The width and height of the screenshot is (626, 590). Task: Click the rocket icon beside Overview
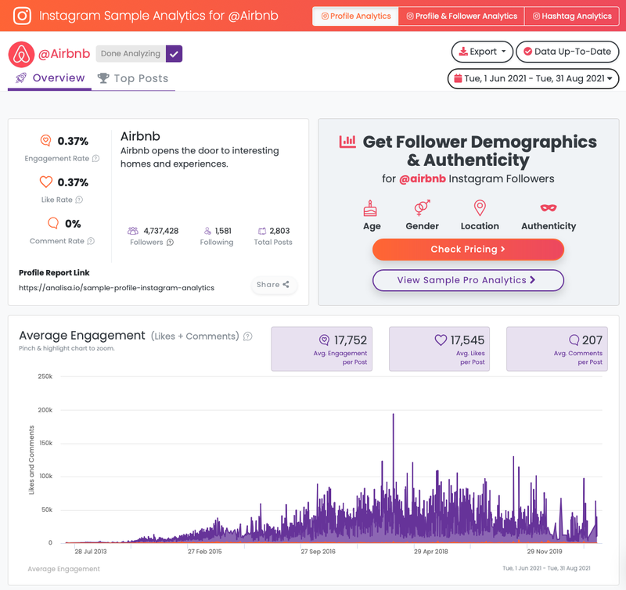(x=21, y=77)
